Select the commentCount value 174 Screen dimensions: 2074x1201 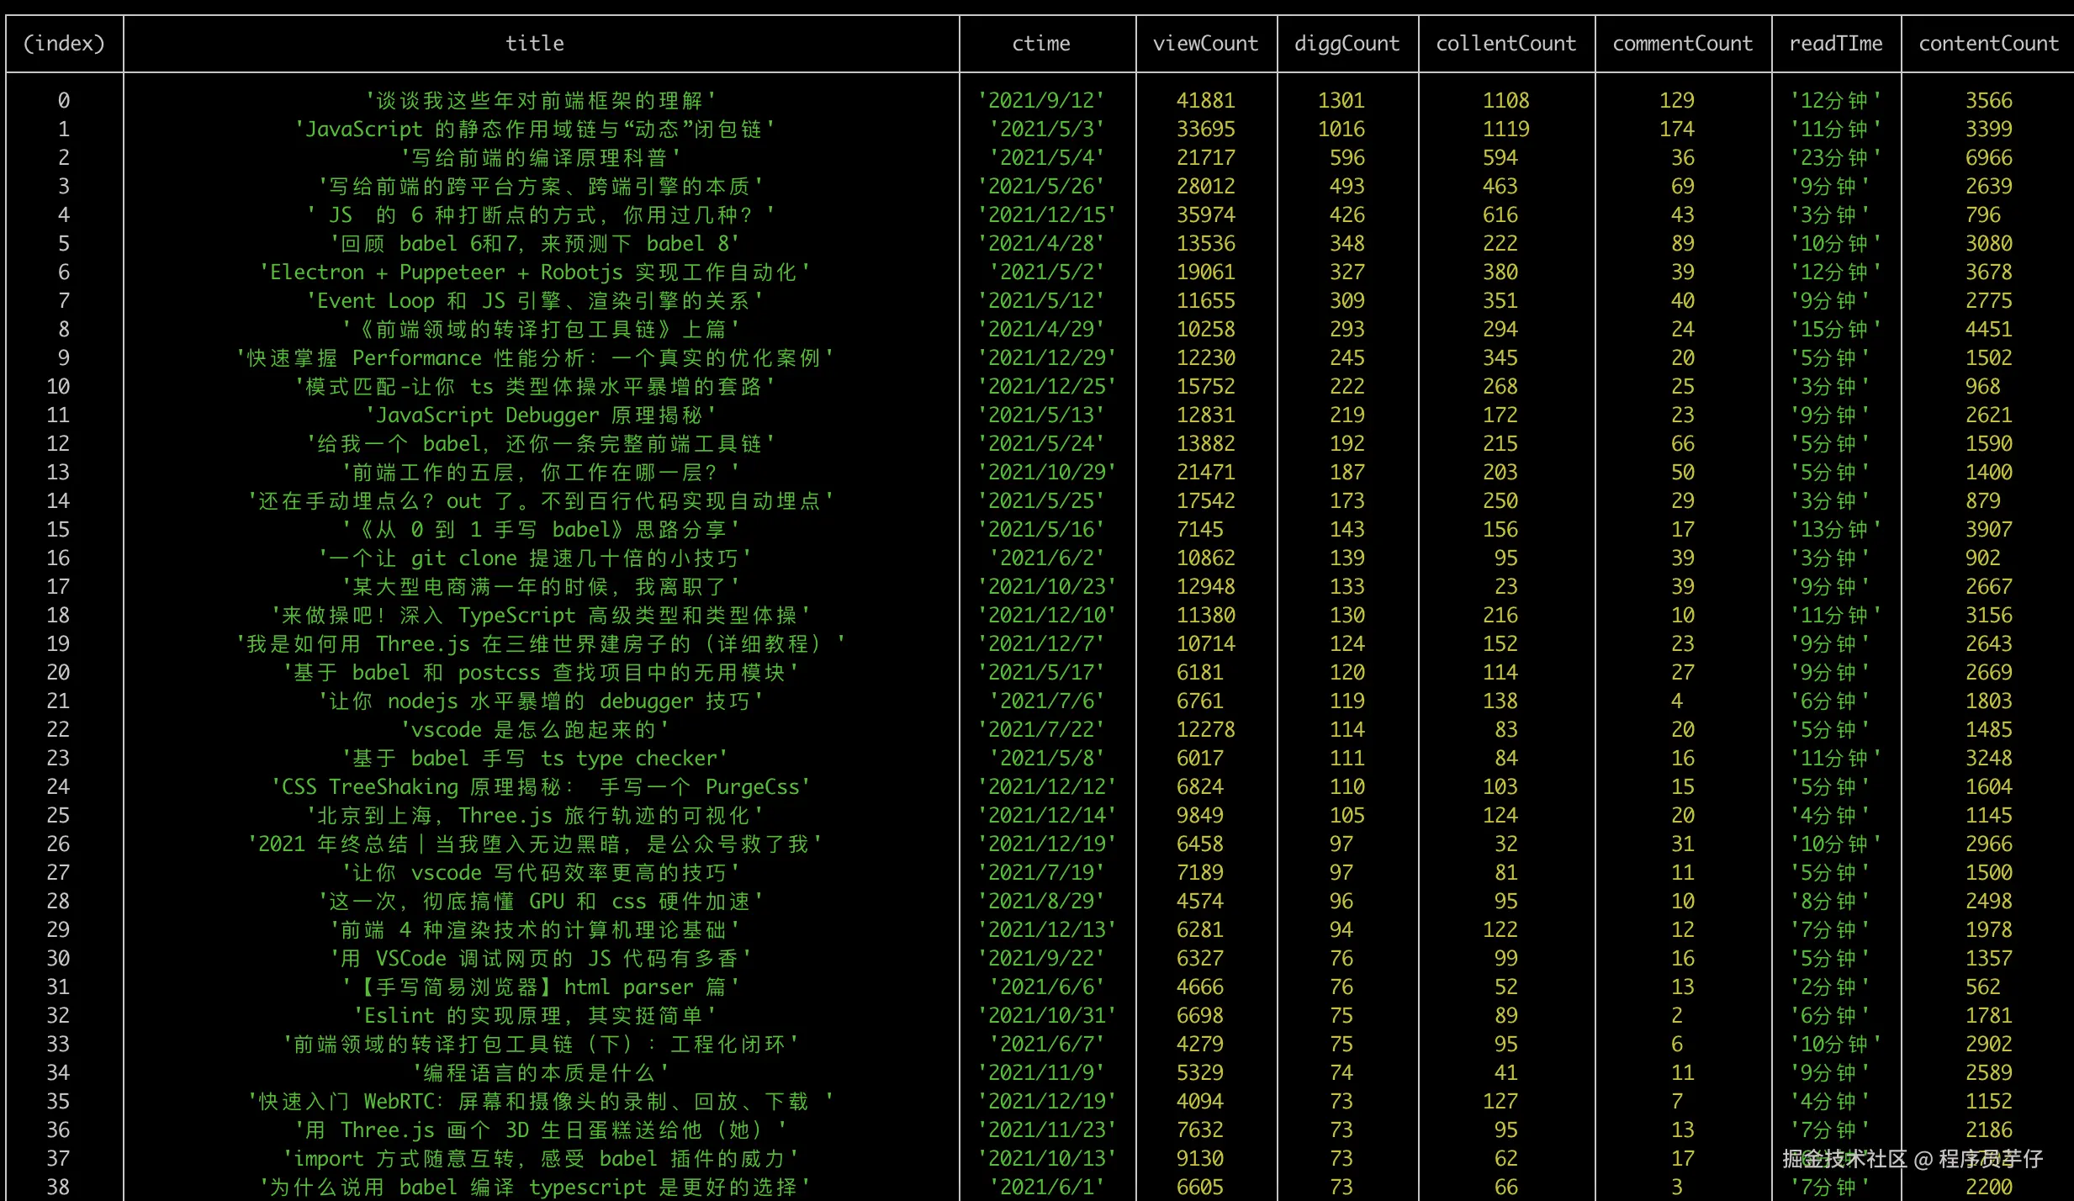[x=1677, y=130]
